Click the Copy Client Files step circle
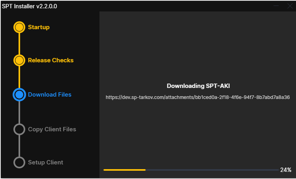 point(19,129)
